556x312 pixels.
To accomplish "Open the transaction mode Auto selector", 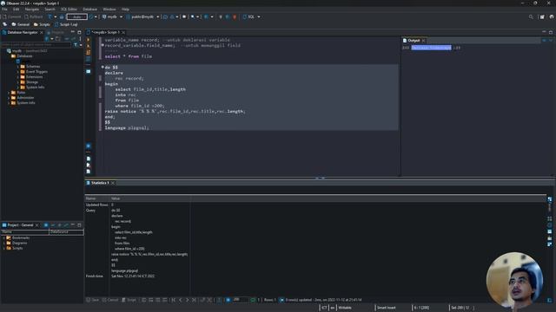I will pos(76,16).
